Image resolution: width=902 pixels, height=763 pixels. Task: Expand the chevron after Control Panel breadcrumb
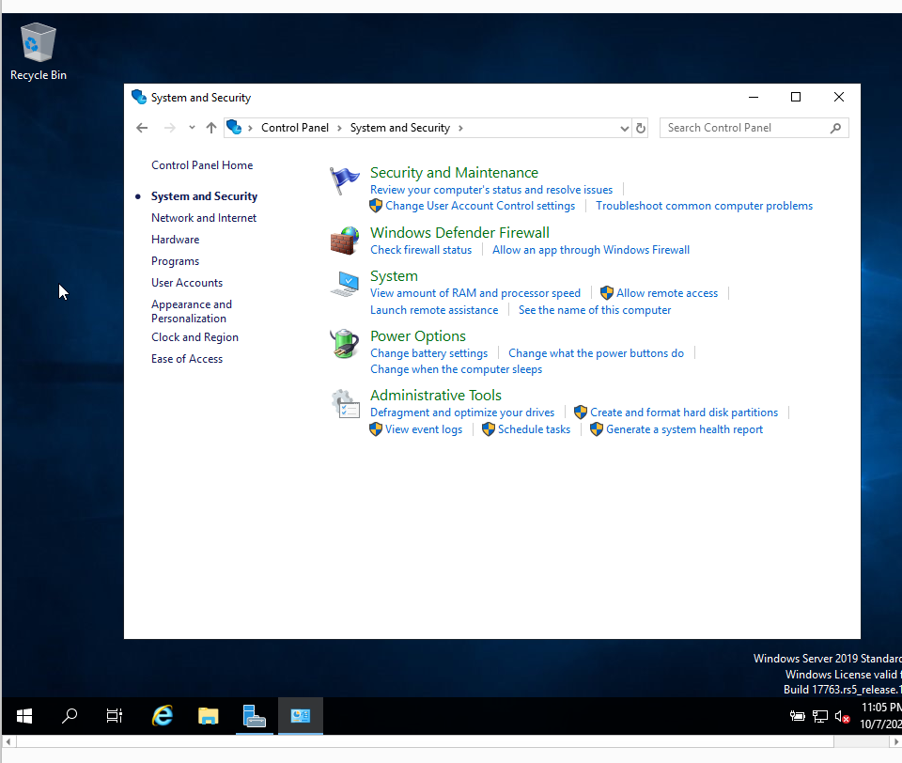pos(339,128)
